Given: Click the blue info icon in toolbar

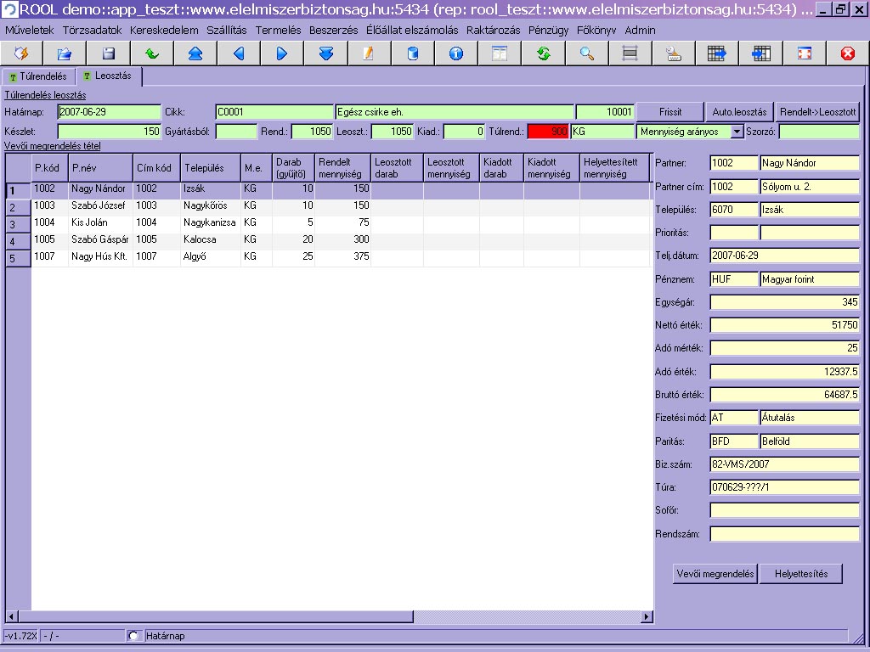Looking at the screenshot, I should pos(456,53).
